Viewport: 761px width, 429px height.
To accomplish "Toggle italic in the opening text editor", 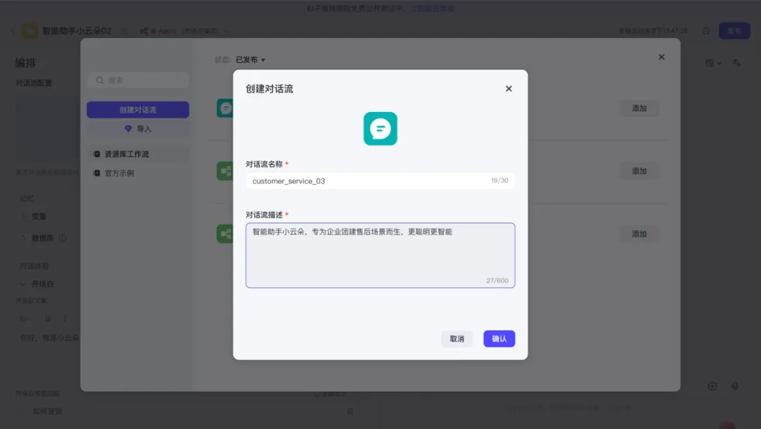I will pos(65,319).
